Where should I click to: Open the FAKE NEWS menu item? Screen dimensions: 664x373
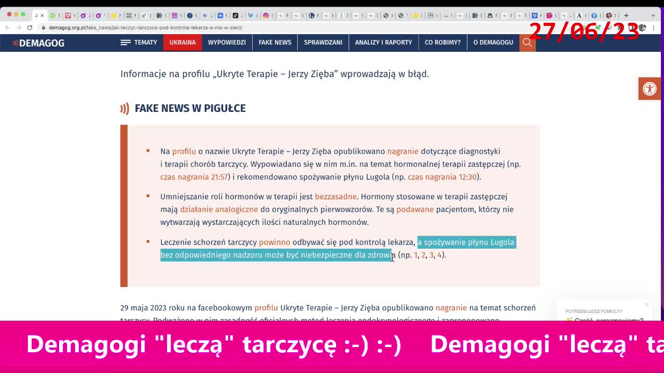274,42
